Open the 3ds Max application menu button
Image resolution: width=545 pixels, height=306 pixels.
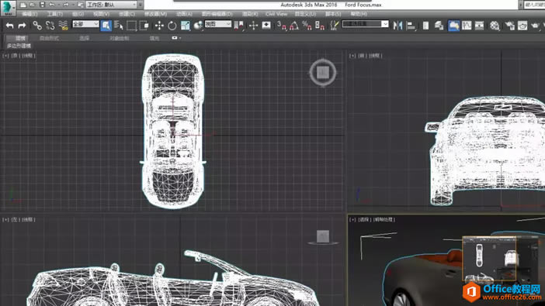coord(8,8)
